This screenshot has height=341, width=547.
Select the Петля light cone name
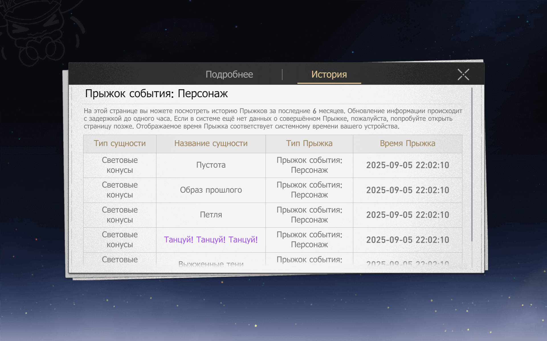(211, 215)
